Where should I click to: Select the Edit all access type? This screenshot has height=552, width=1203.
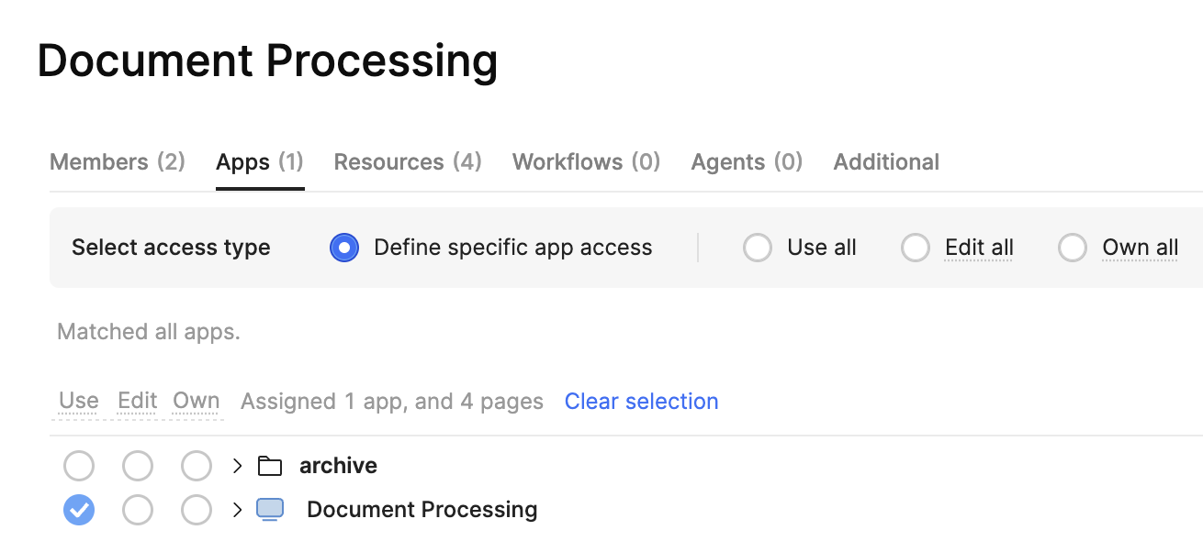(x=916, y=248)
